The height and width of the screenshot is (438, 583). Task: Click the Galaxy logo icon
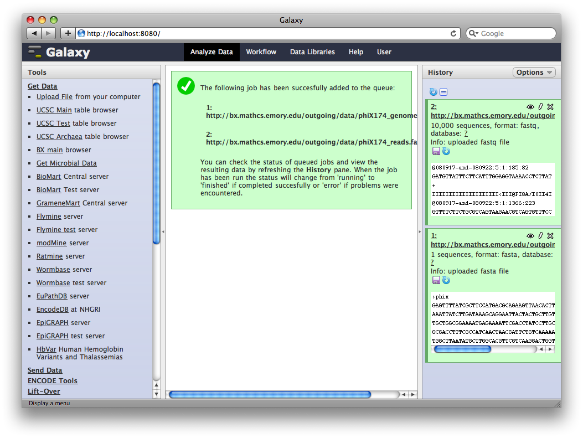35,51
